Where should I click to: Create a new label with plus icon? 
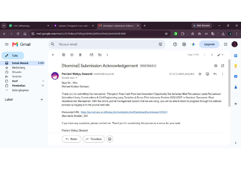42,100
